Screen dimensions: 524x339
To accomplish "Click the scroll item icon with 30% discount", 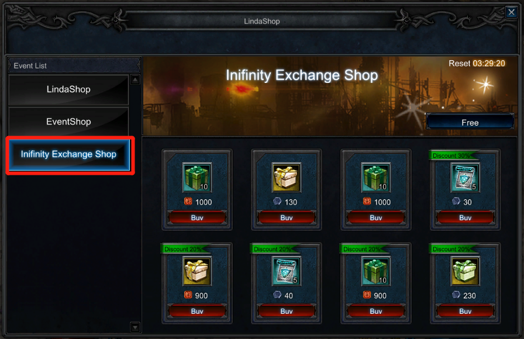I will (x=465, y=177).
